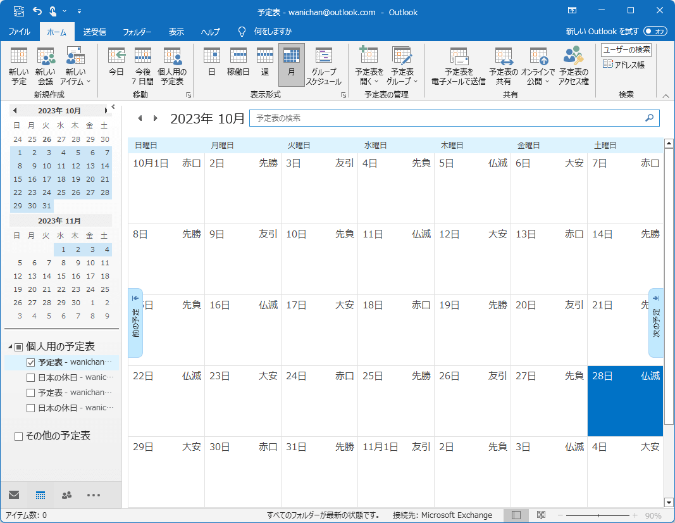Click the 次の予定 side button
Viewport: 675px width, 523px height.
656,323
